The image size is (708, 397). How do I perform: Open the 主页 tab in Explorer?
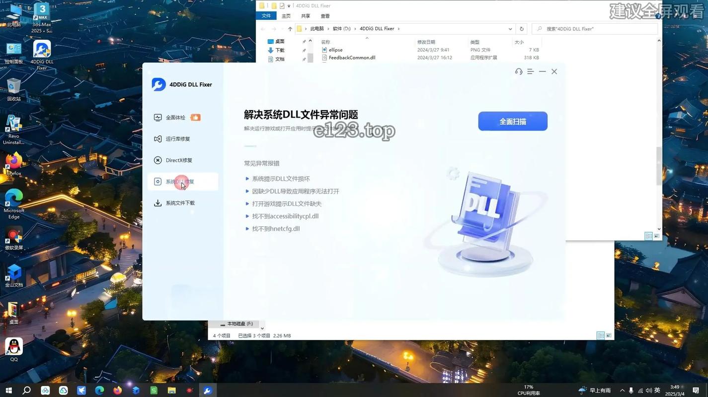tap(286, 16)
